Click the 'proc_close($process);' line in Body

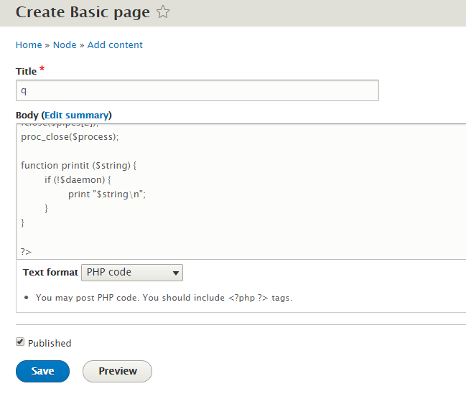click(x=70, y=137)
